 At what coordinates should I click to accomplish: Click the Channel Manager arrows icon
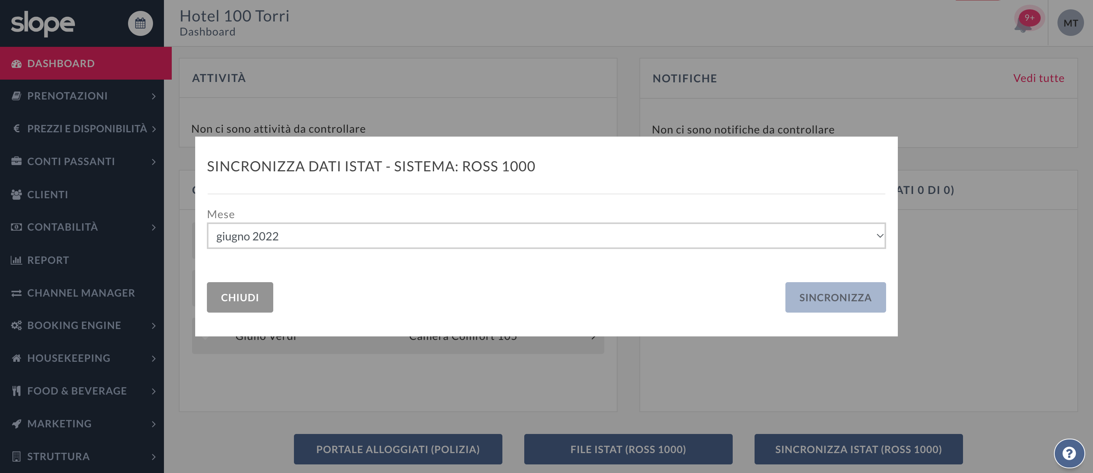[16, 293]
